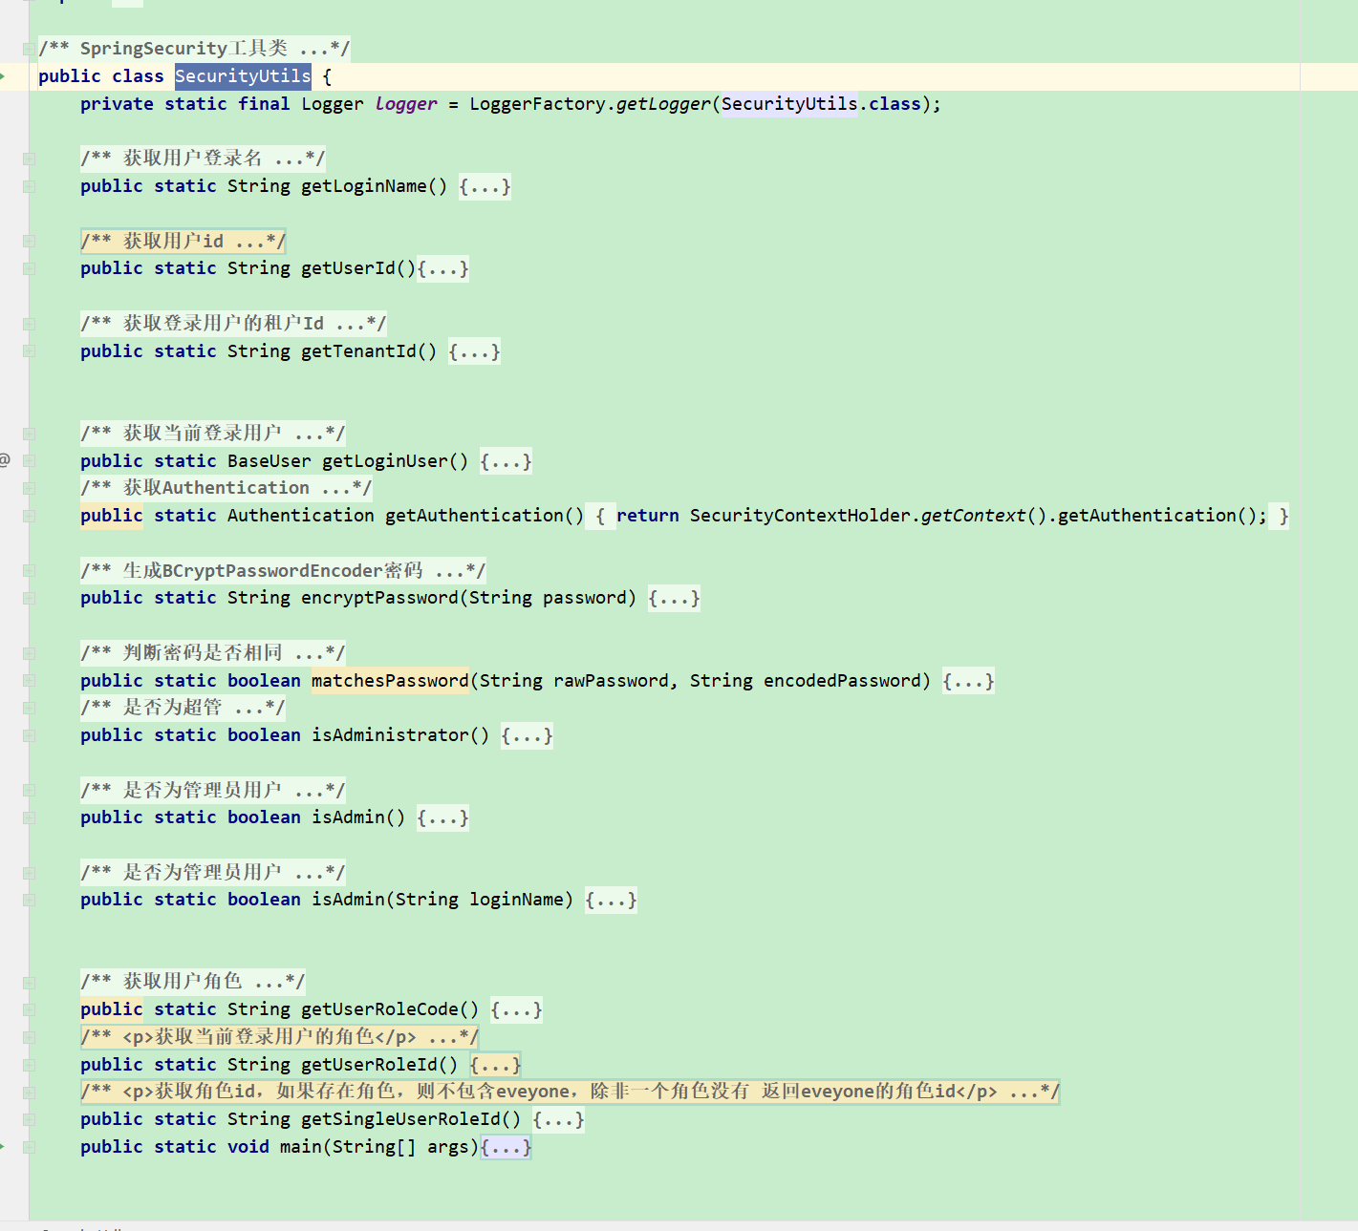Unfold the isAdministrator folded body
The width and height of the screenshot is (1358, 1231).
(x=527, y=735)
